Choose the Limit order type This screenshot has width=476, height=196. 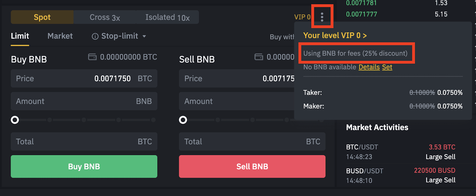coord(20,36)
